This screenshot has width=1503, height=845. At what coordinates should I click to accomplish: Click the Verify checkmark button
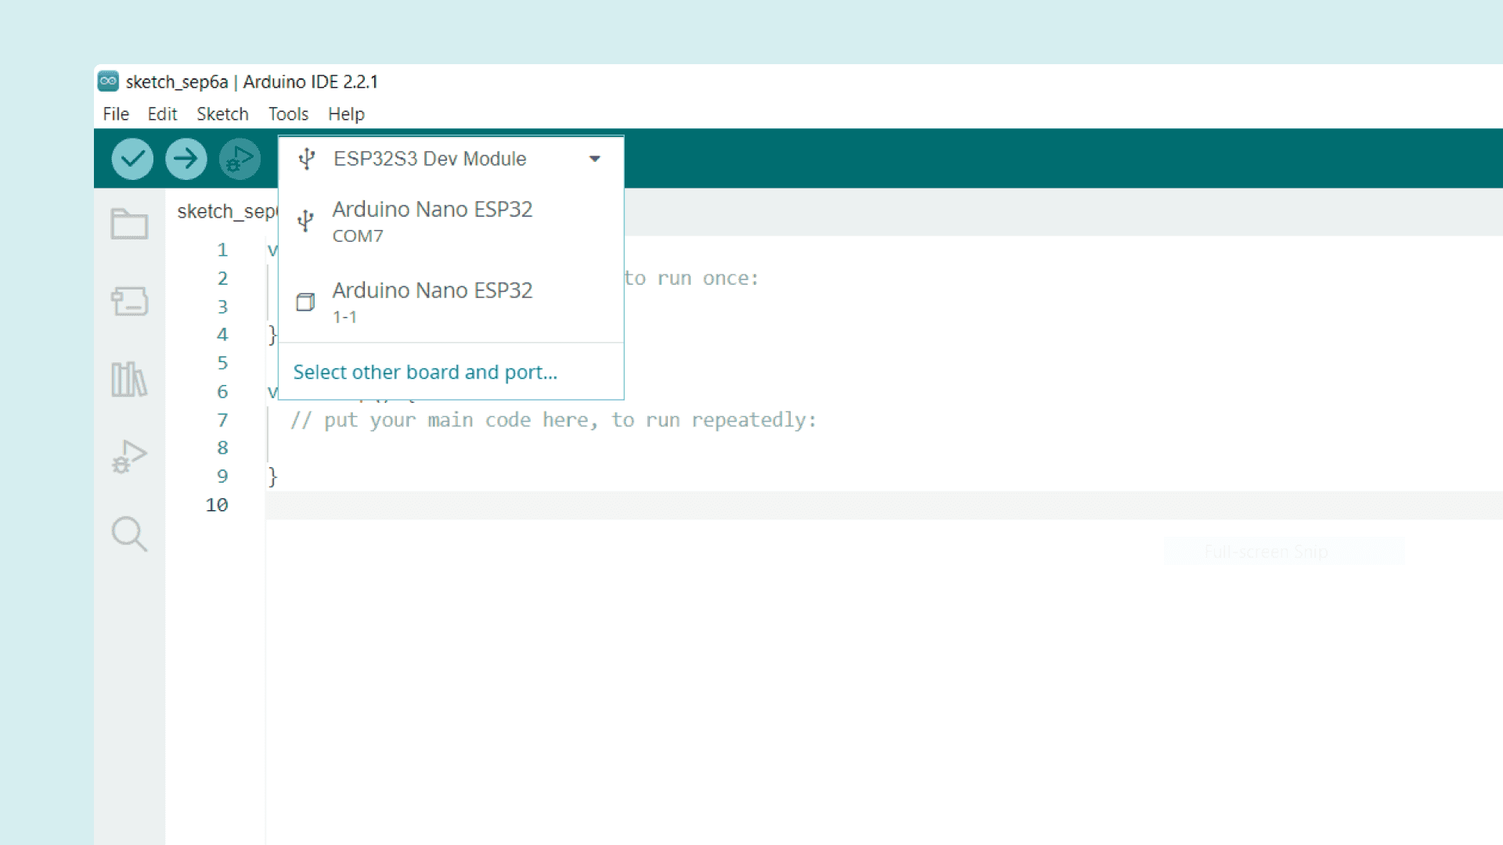[132, 159]
